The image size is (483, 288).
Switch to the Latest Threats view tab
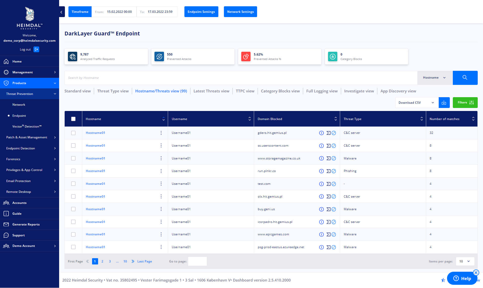211,91
